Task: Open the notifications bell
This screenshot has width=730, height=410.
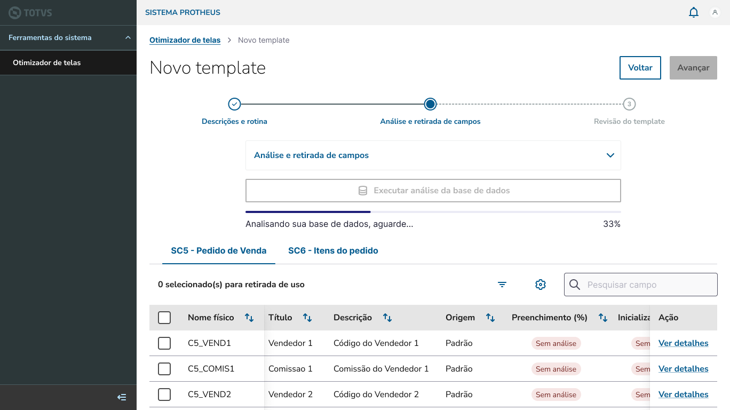Action: (x=694, y=12)
